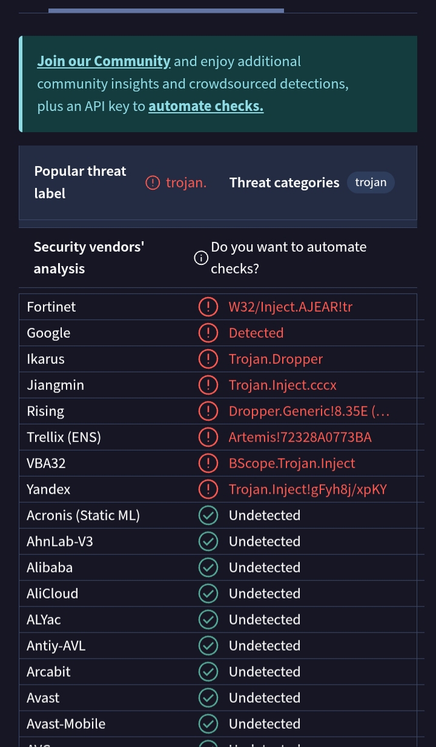
Task: Click the W32/Inject.AJEAR!tr detection label
Action: (x=290, y=307)
